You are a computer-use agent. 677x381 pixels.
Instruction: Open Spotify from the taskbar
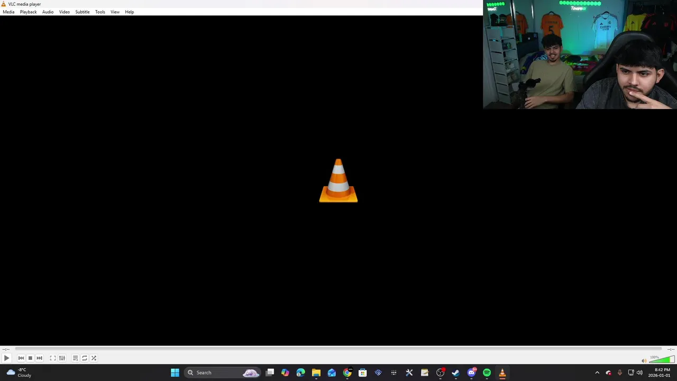pyautogui.click(x=487, y=373)
